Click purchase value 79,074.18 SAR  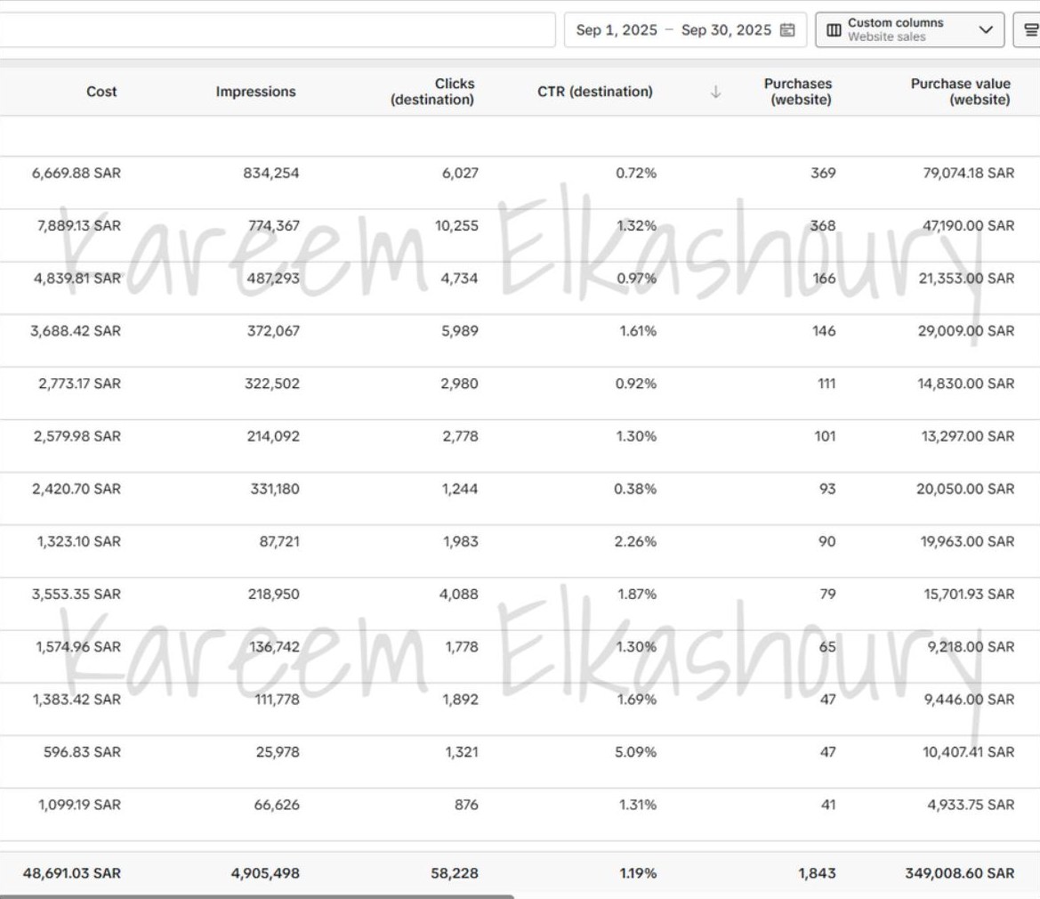[x=968, y=174]
